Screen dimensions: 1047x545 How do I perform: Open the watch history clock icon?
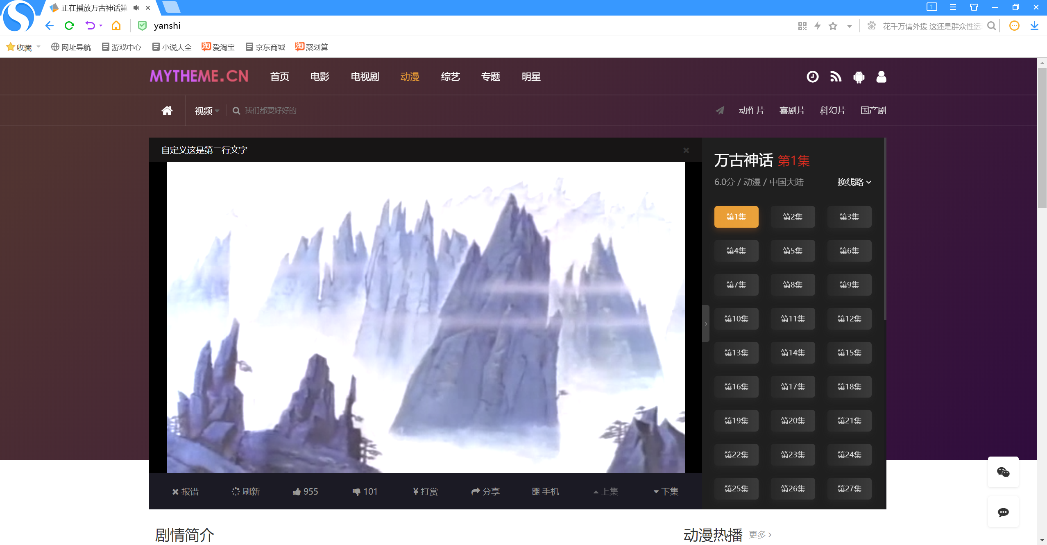pyautogui.click(x=812, y=77)
